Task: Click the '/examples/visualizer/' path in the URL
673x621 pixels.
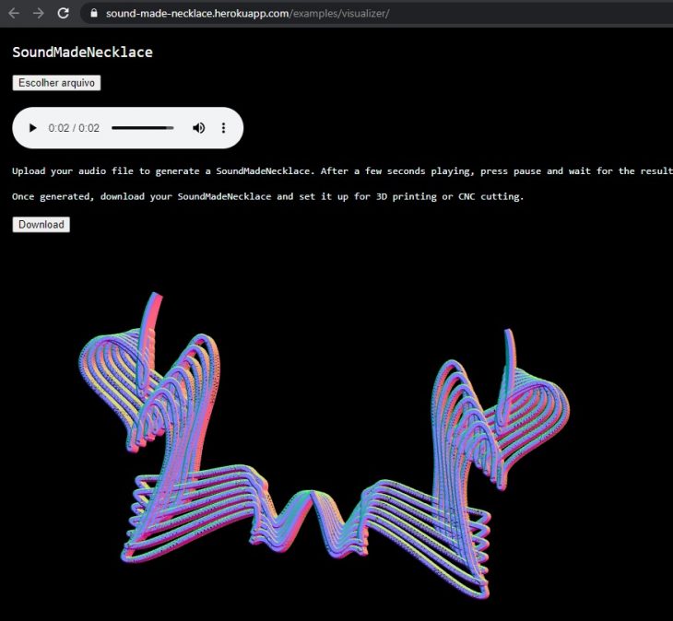Action: point(340,14)
